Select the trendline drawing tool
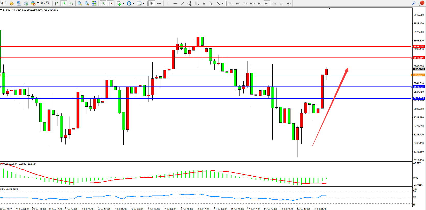This screenshot has width=426, height=210. click(182, 3)
